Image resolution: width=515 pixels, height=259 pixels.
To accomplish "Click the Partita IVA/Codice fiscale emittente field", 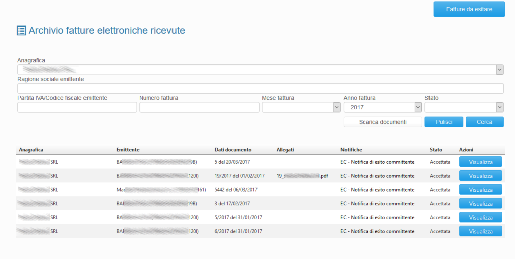I will (77, 107).
